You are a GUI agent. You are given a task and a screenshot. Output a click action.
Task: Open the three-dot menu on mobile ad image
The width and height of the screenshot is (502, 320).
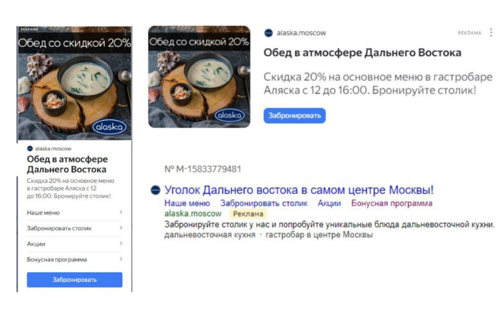[126, 31]
